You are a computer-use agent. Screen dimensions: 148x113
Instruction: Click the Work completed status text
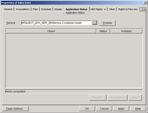pos(15,92)
